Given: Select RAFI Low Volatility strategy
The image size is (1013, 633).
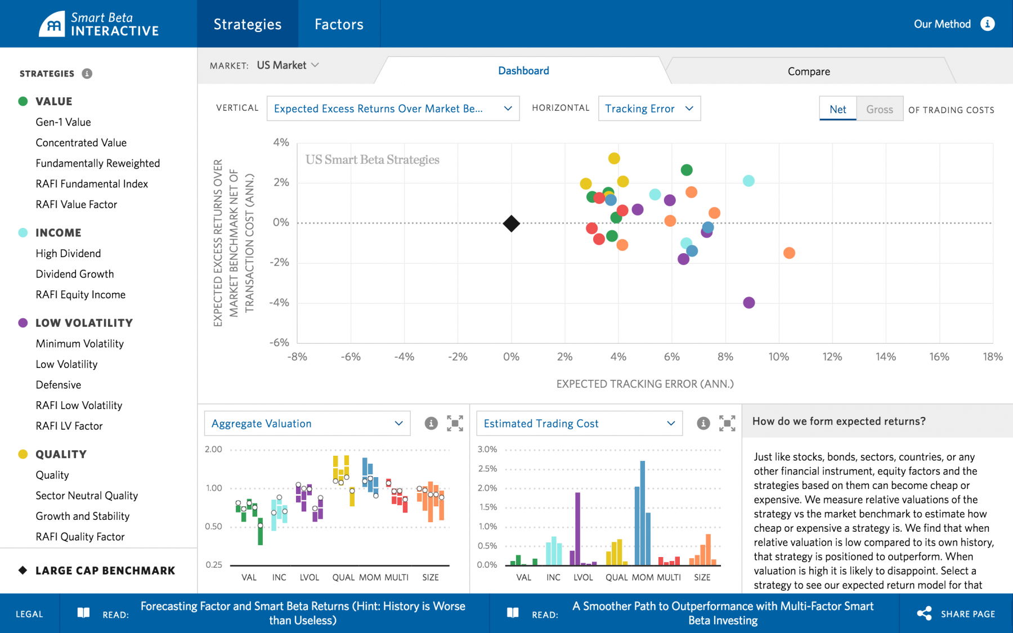Looking at the screenshot, I should 79,405.
